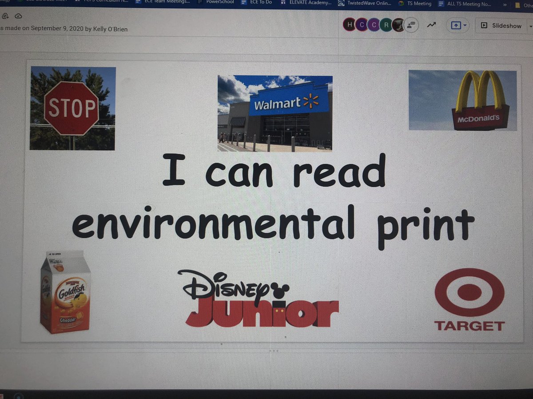Open the activity dashboard trend icon

(x=431, y=25)
